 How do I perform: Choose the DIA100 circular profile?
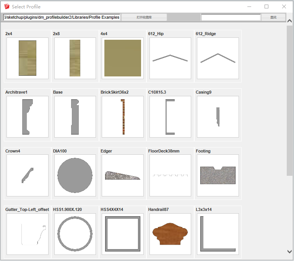coord(75,175)
